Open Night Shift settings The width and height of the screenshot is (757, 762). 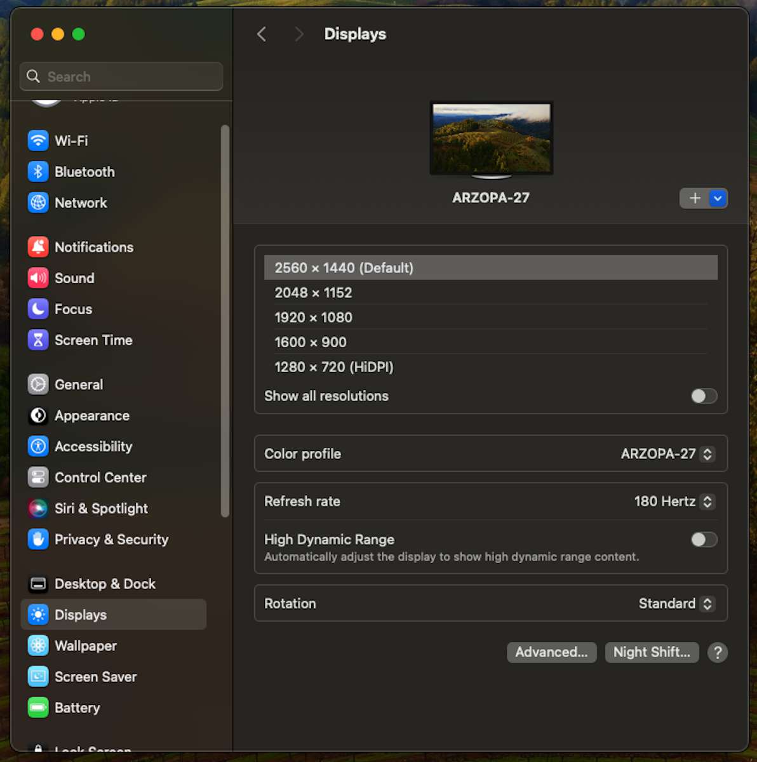pos(652,652)
